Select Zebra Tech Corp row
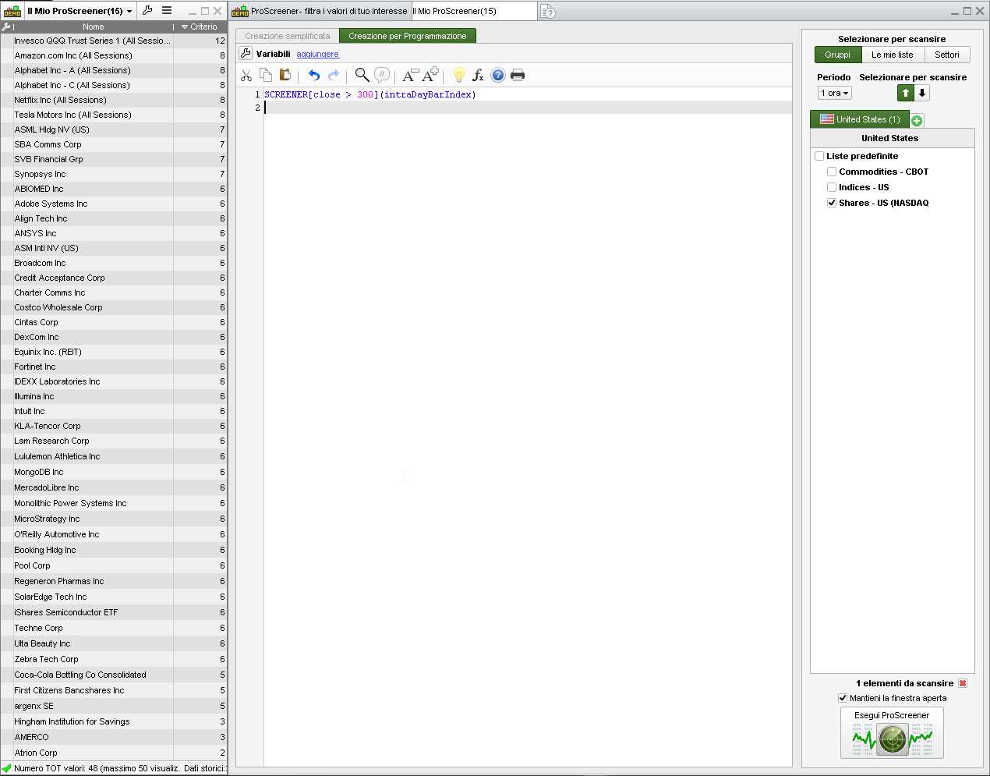 [114, 659]
